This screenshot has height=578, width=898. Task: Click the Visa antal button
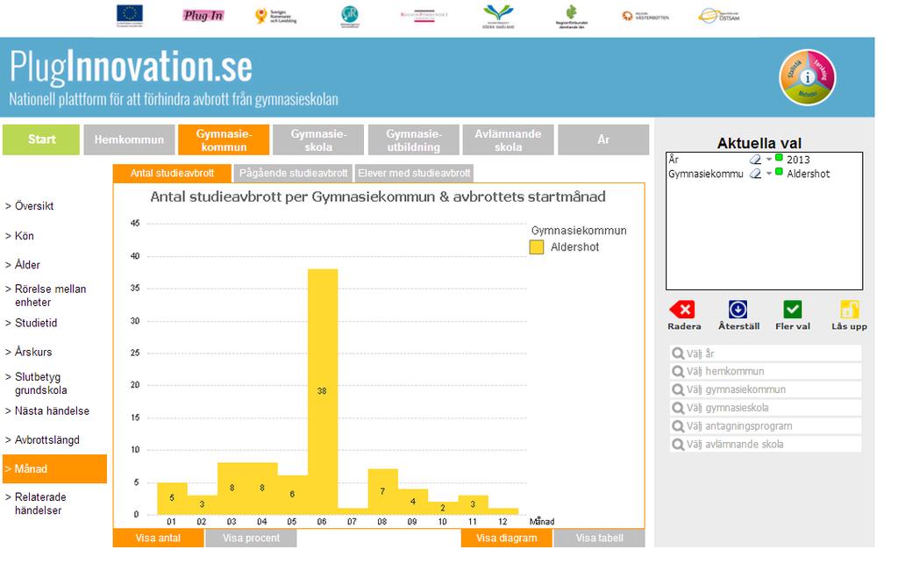[158, 538]
